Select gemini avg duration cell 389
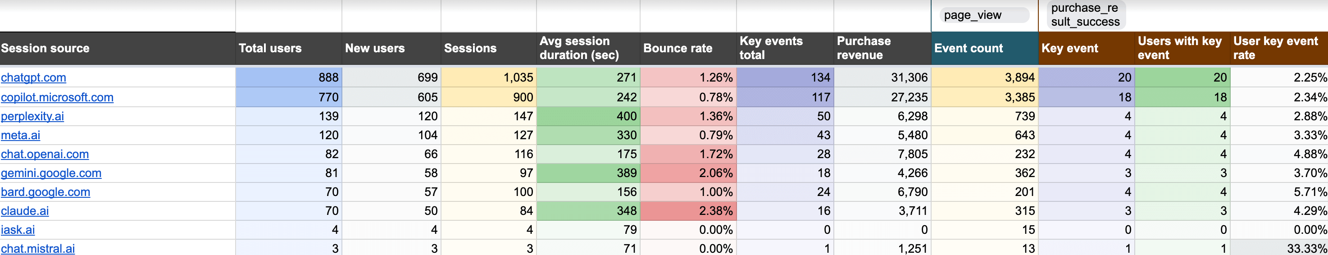 point(588,173)
